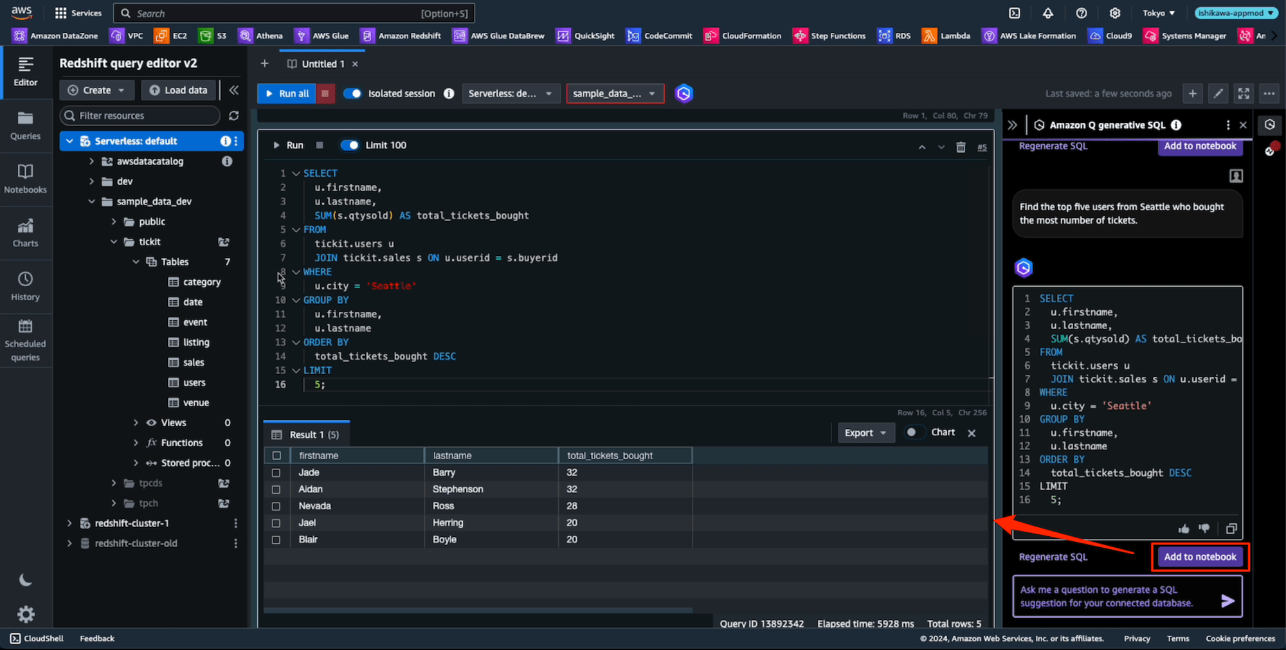Check the row for Aidan Stephenson

tap(276, 489)
